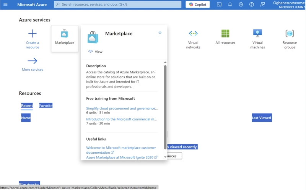Sort by the Name column header
This screenshot has height=190, width=306.
pos(26,118)
